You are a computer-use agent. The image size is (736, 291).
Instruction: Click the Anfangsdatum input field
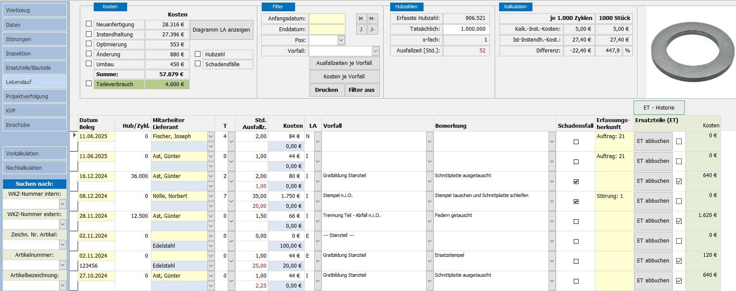(327, 19)
